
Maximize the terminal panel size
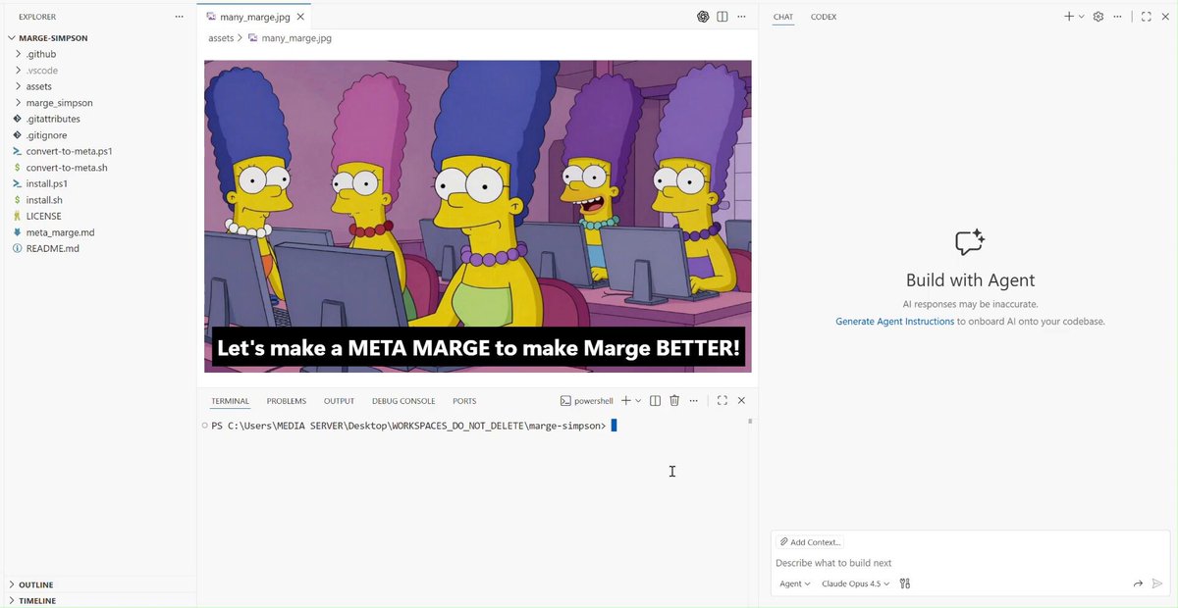click(x=723, y=401)
